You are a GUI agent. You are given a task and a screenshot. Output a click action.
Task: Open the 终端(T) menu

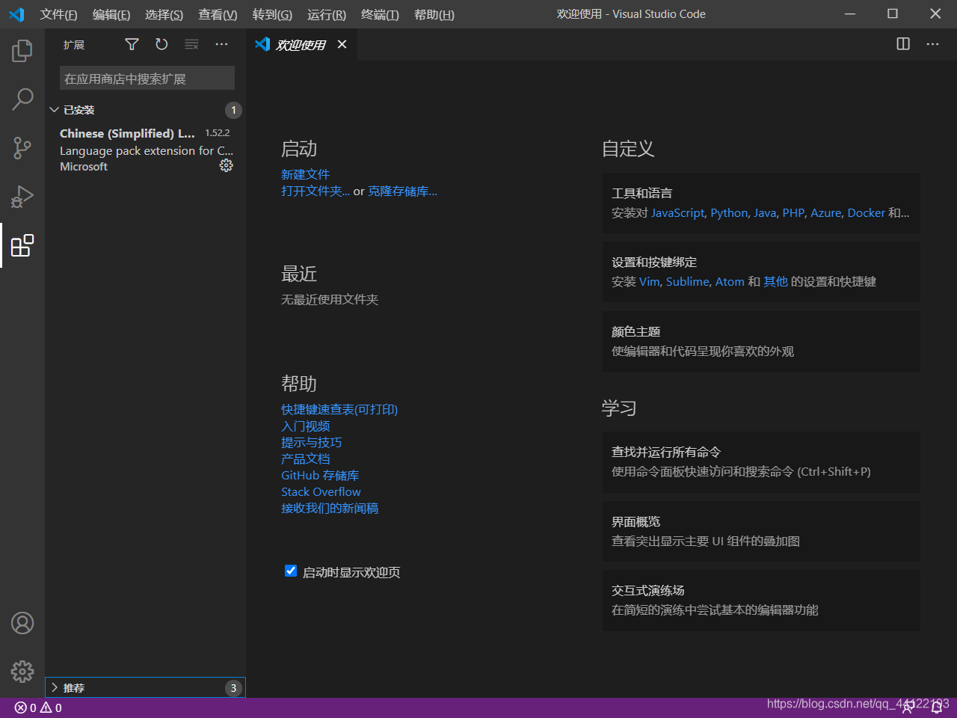pyautogui.click(x=380, y=14)
